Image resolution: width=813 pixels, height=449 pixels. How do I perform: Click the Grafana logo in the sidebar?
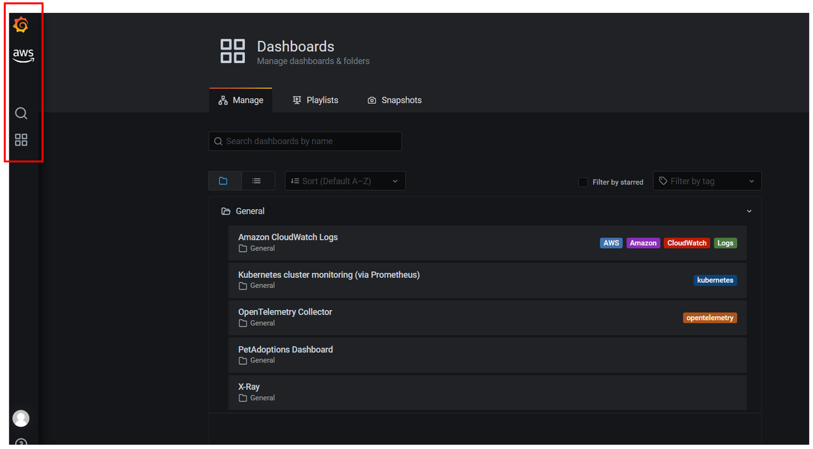(21, 25)
